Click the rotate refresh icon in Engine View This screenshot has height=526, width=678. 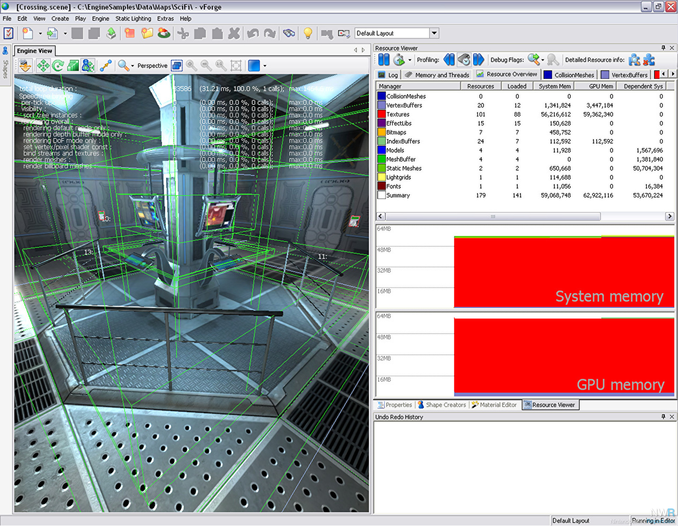(58, 66)
